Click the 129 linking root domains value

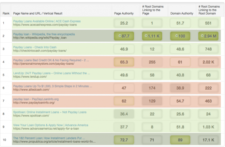point(152,101)
